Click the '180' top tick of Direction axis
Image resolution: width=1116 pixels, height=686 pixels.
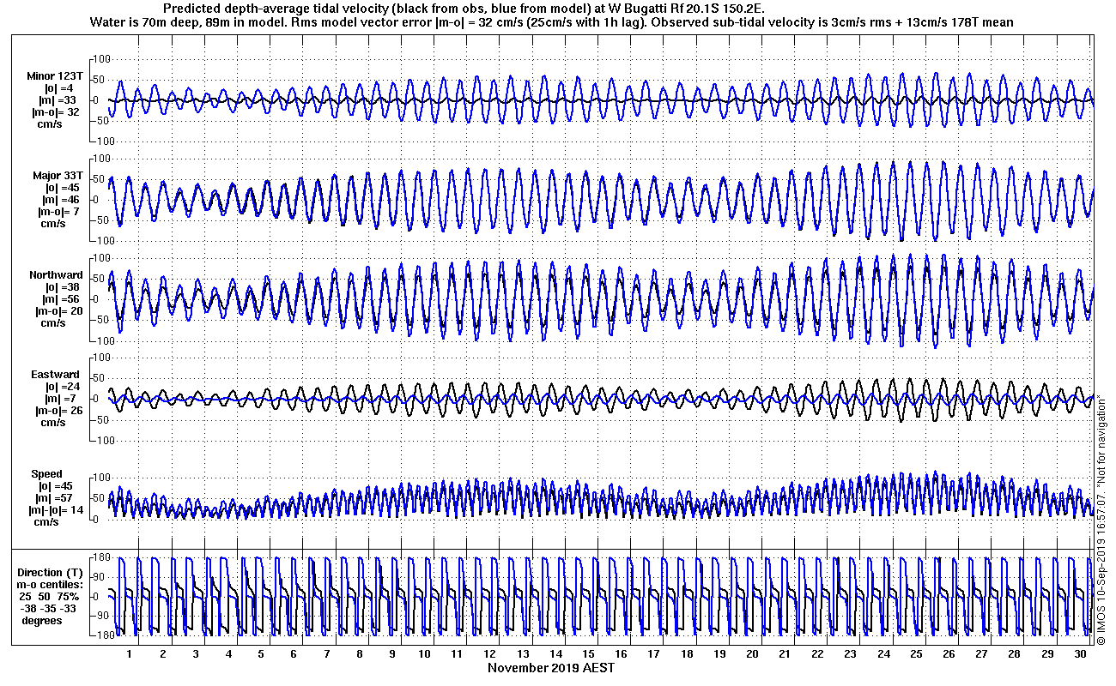point(102,557)
